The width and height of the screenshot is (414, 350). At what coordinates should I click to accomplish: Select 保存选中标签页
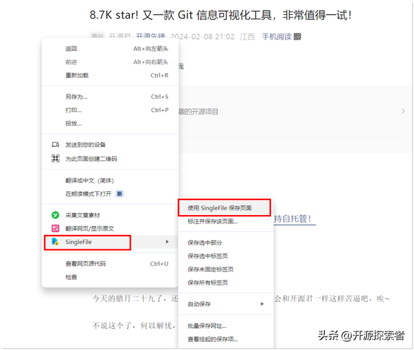(x=226, y=256)
